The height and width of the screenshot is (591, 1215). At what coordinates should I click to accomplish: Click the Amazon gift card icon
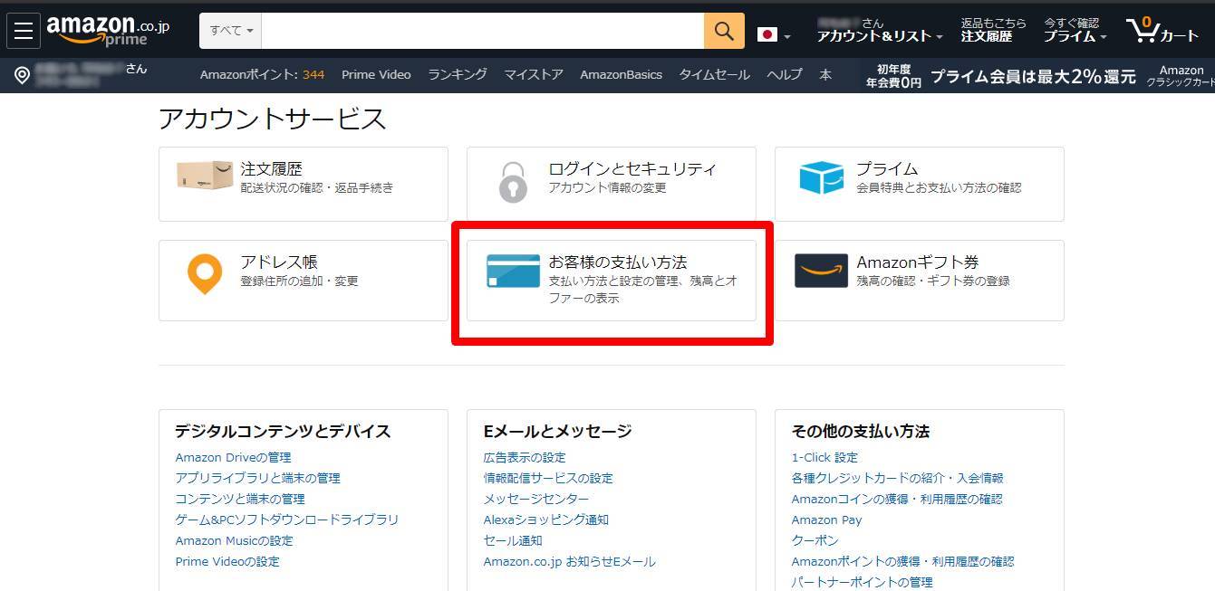pyautogui.click(x=821, y=271)
